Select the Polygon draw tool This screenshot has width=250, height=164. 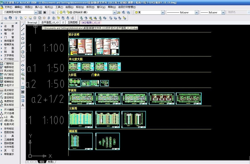pos(23,38)
